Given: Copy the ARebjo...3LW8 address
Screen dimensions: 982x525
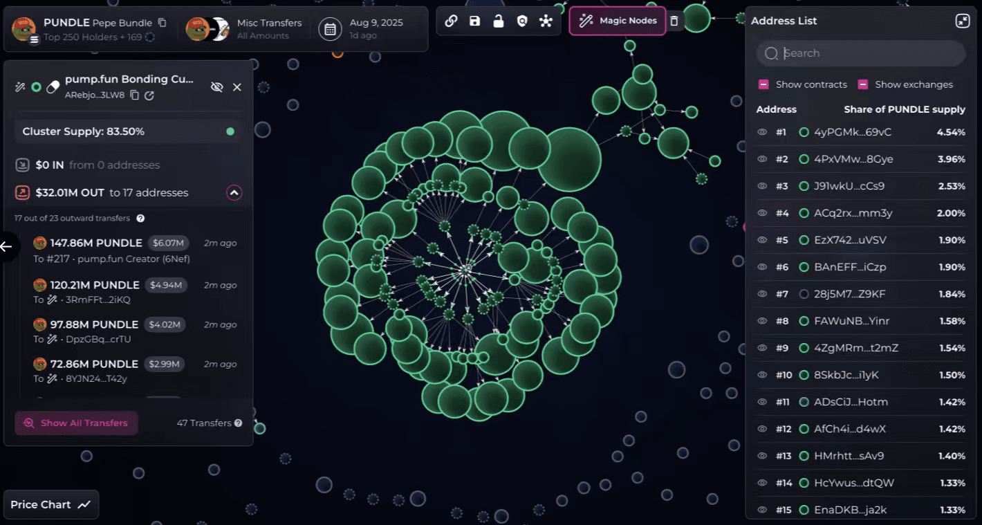Looking at the screenshot, I should 135,95.
